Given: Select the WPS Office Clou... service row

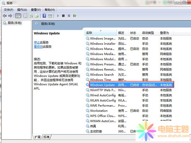Looking at the screenshot, I should point(129,116).
